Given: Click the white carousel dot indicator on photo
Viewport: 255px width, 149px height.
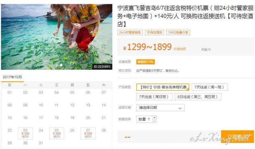Looking at the screenshot, I should [61, 65].
